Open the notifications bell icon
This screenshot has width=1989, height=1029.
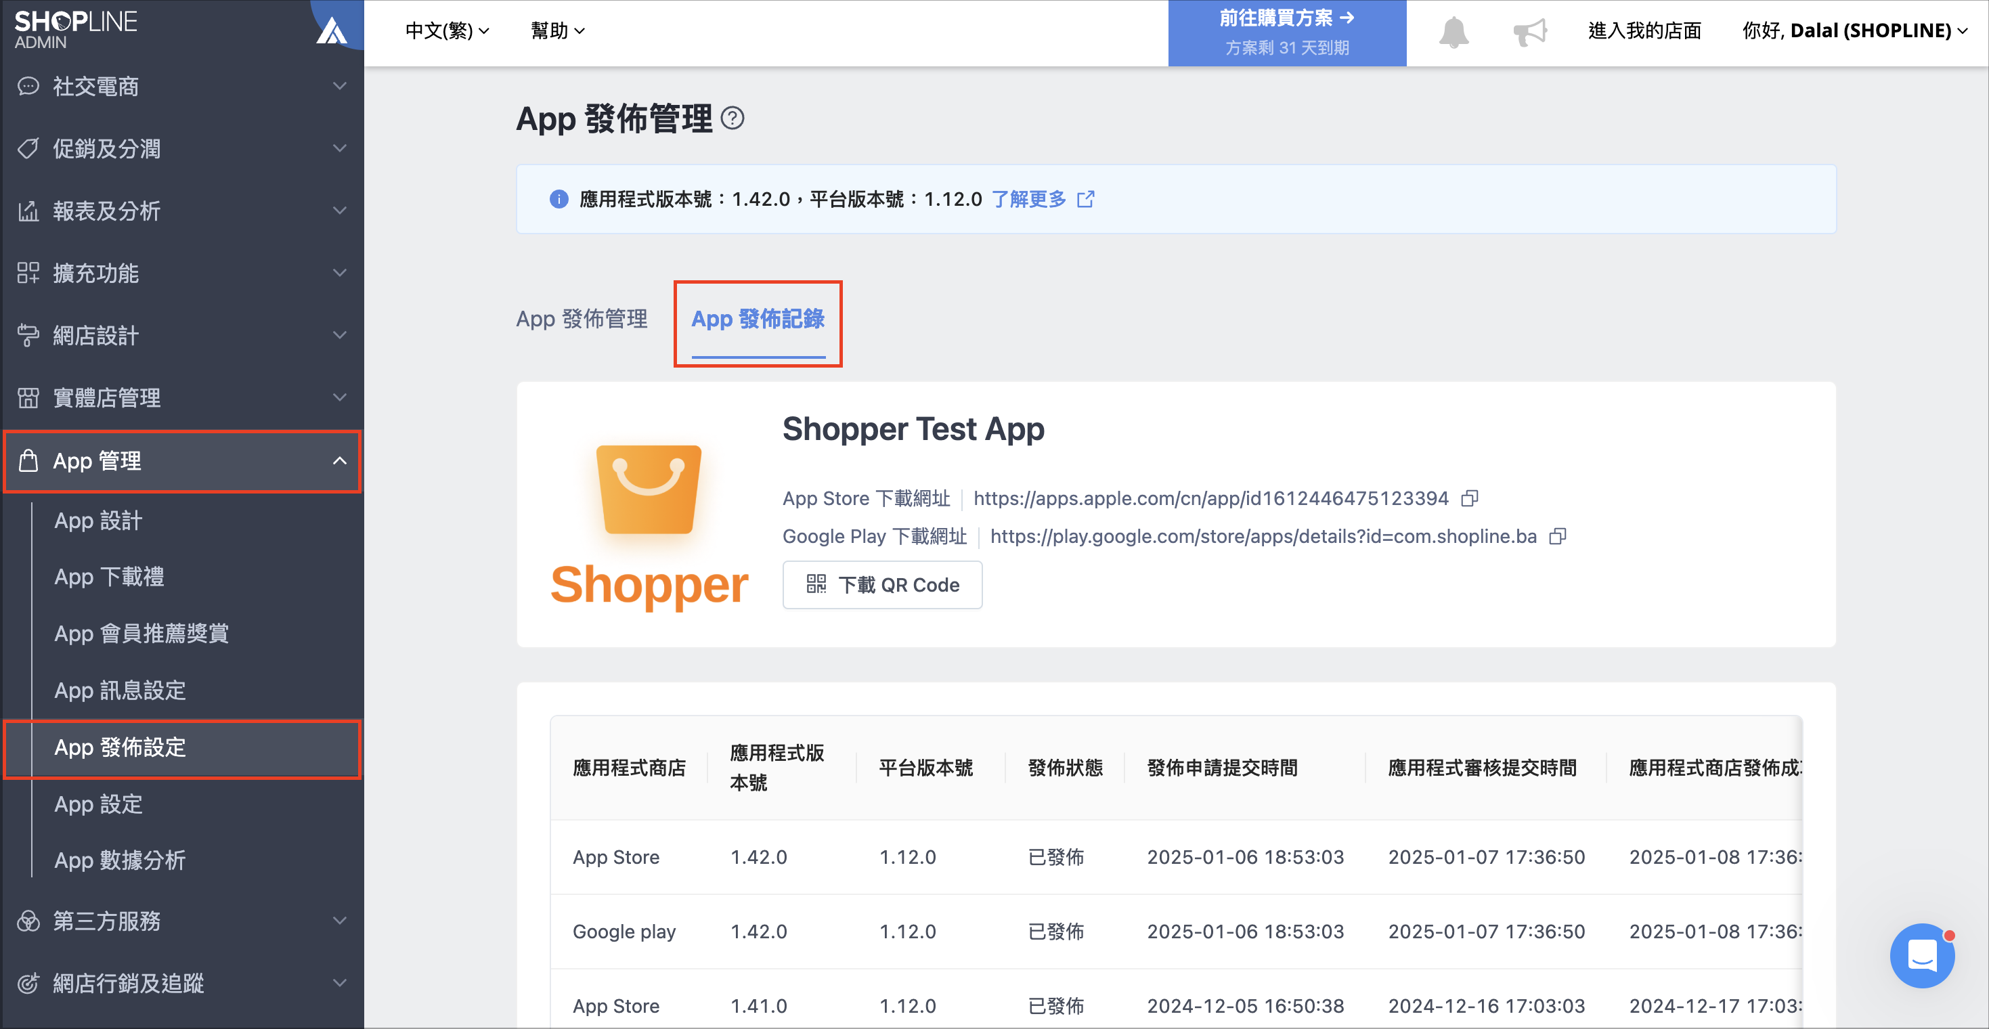(x=1453, y=32)
